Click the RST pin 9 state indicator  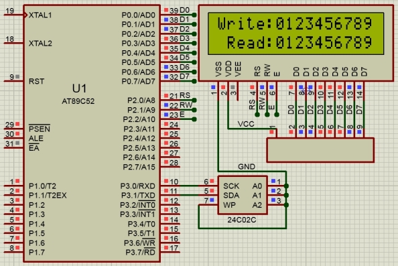17,76
